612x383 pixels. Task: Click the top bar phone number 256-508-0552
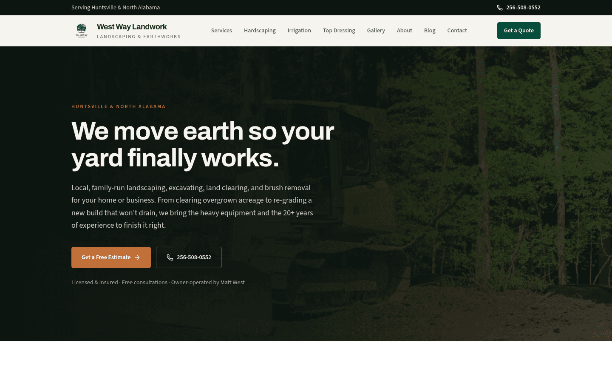[523, 8]
